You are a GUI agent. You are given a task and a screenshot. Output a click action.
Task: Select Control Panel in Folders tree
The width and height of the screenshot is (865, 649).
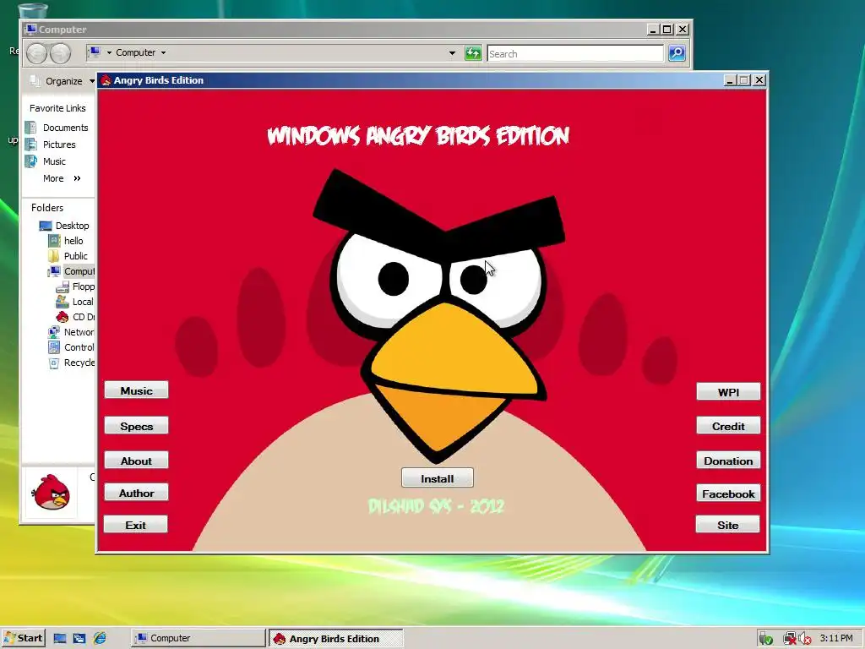point(79,347)
